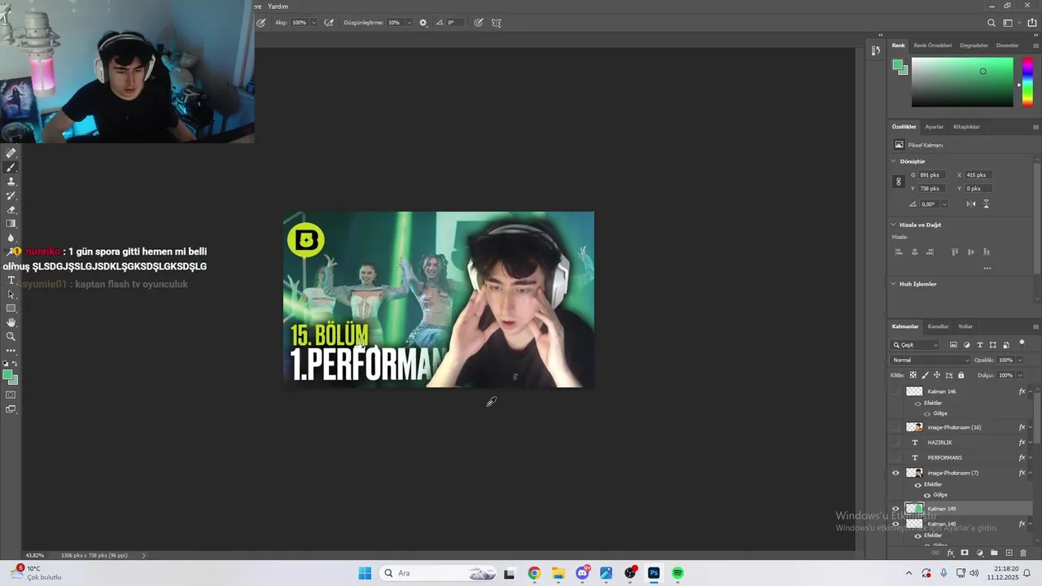1042x586 pixels.
Task: Pick a hue on the rainbow slider
Action: click(x=1027, y=81)
